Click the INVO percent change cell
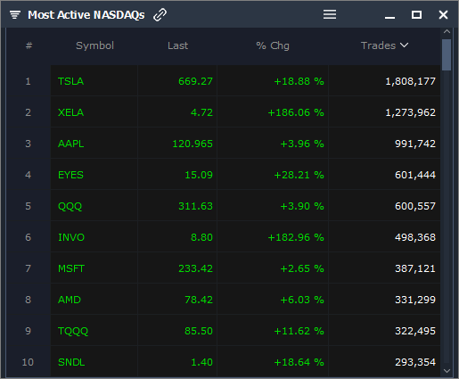 [x=273, y=237]
